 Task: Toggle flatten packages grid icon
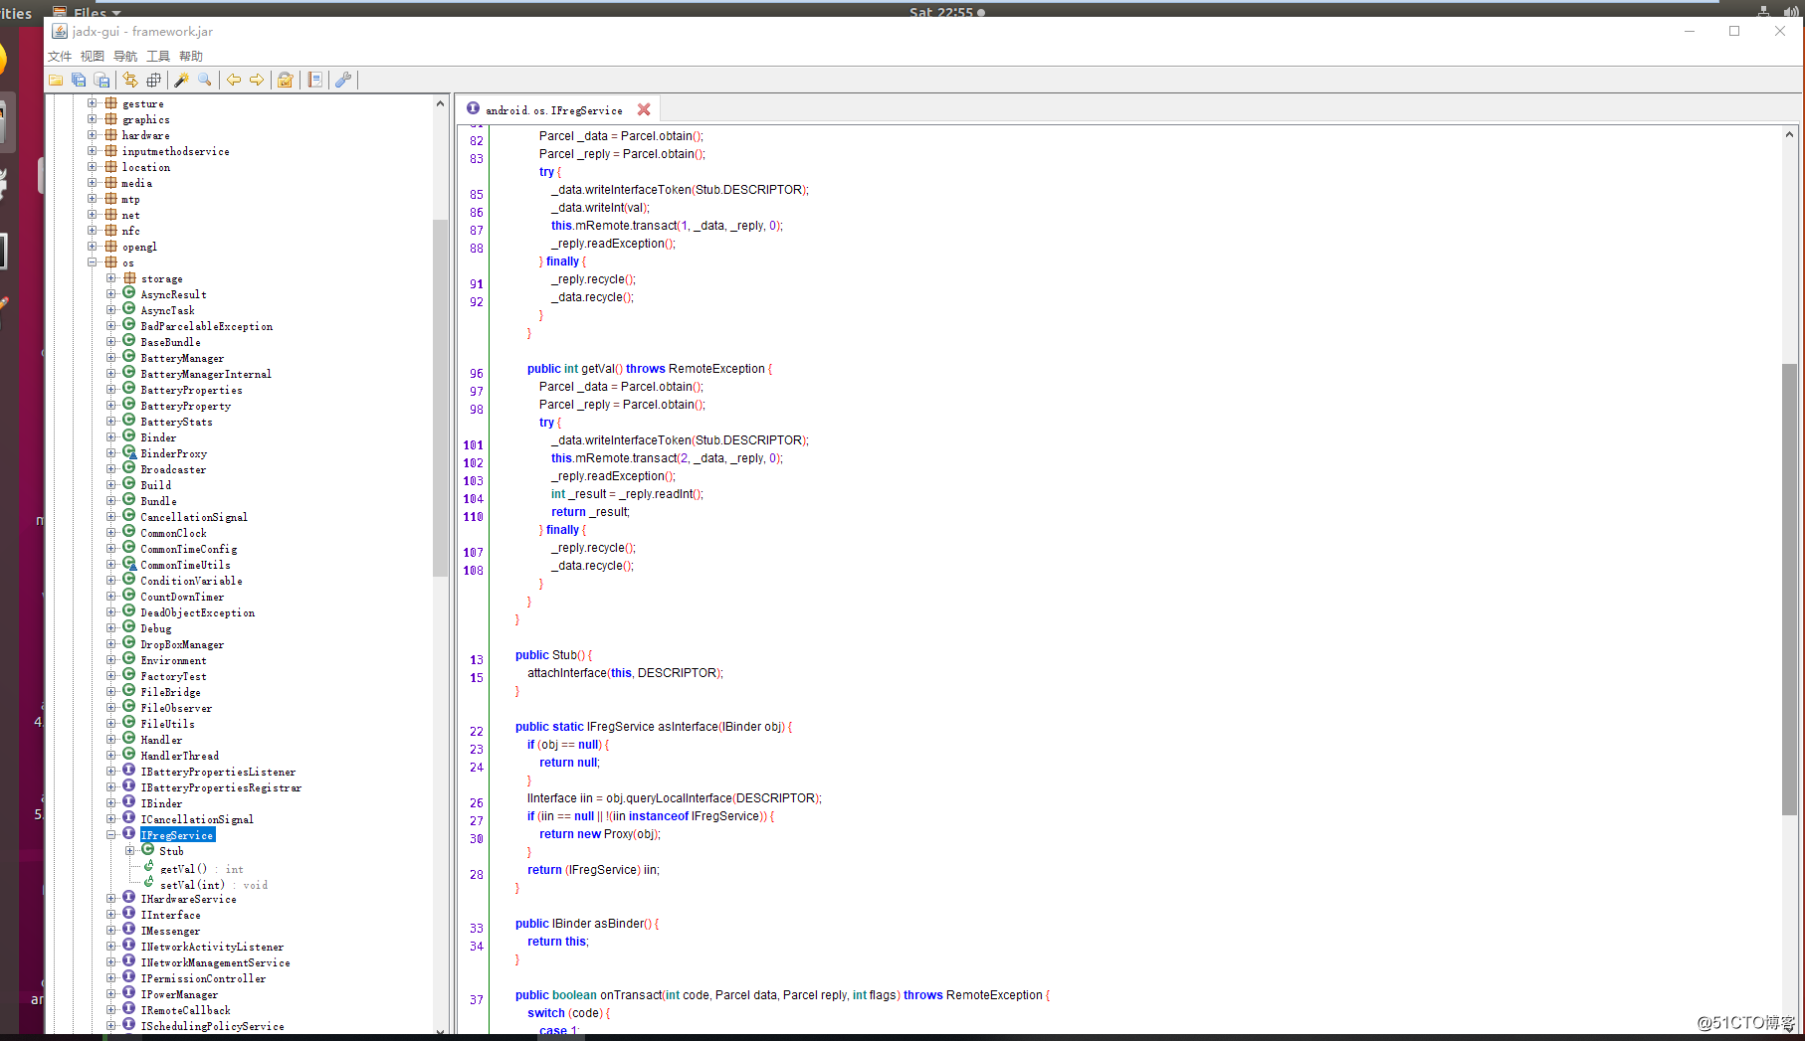coord(153,80)
